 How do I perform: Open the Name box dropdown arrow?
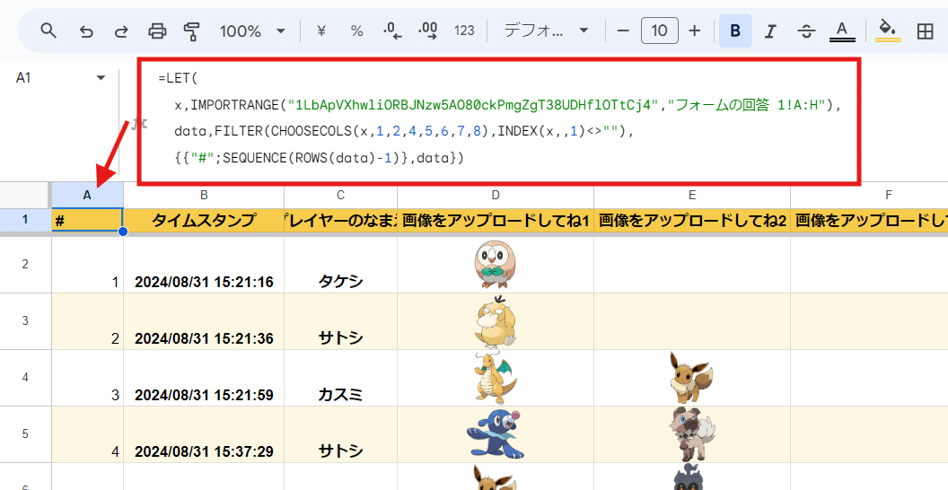[101, 78]
